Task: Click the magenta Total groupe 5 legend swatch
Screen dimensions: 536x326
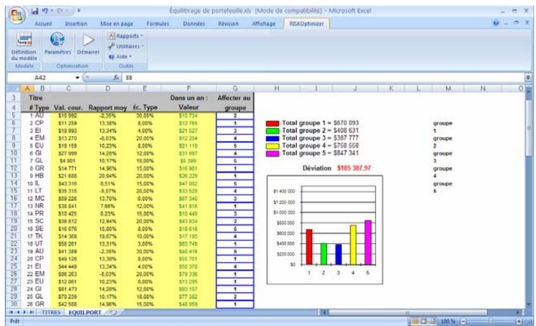Action: [272, 153]
